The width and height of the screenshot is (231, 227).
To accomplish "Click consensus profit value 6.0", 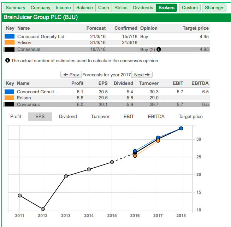I will tap(80, 104).
